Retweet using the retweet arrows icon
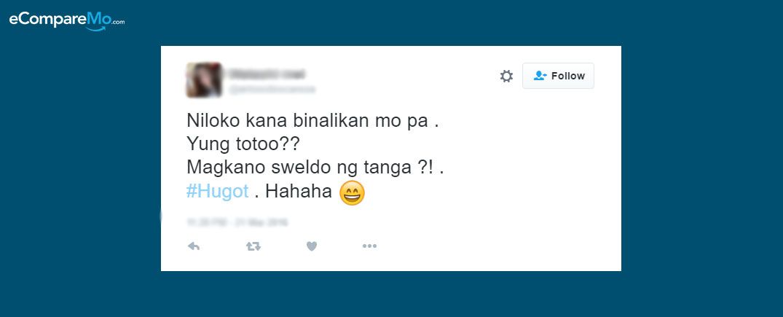Screen dimensions: 783x317 point(253,246)
